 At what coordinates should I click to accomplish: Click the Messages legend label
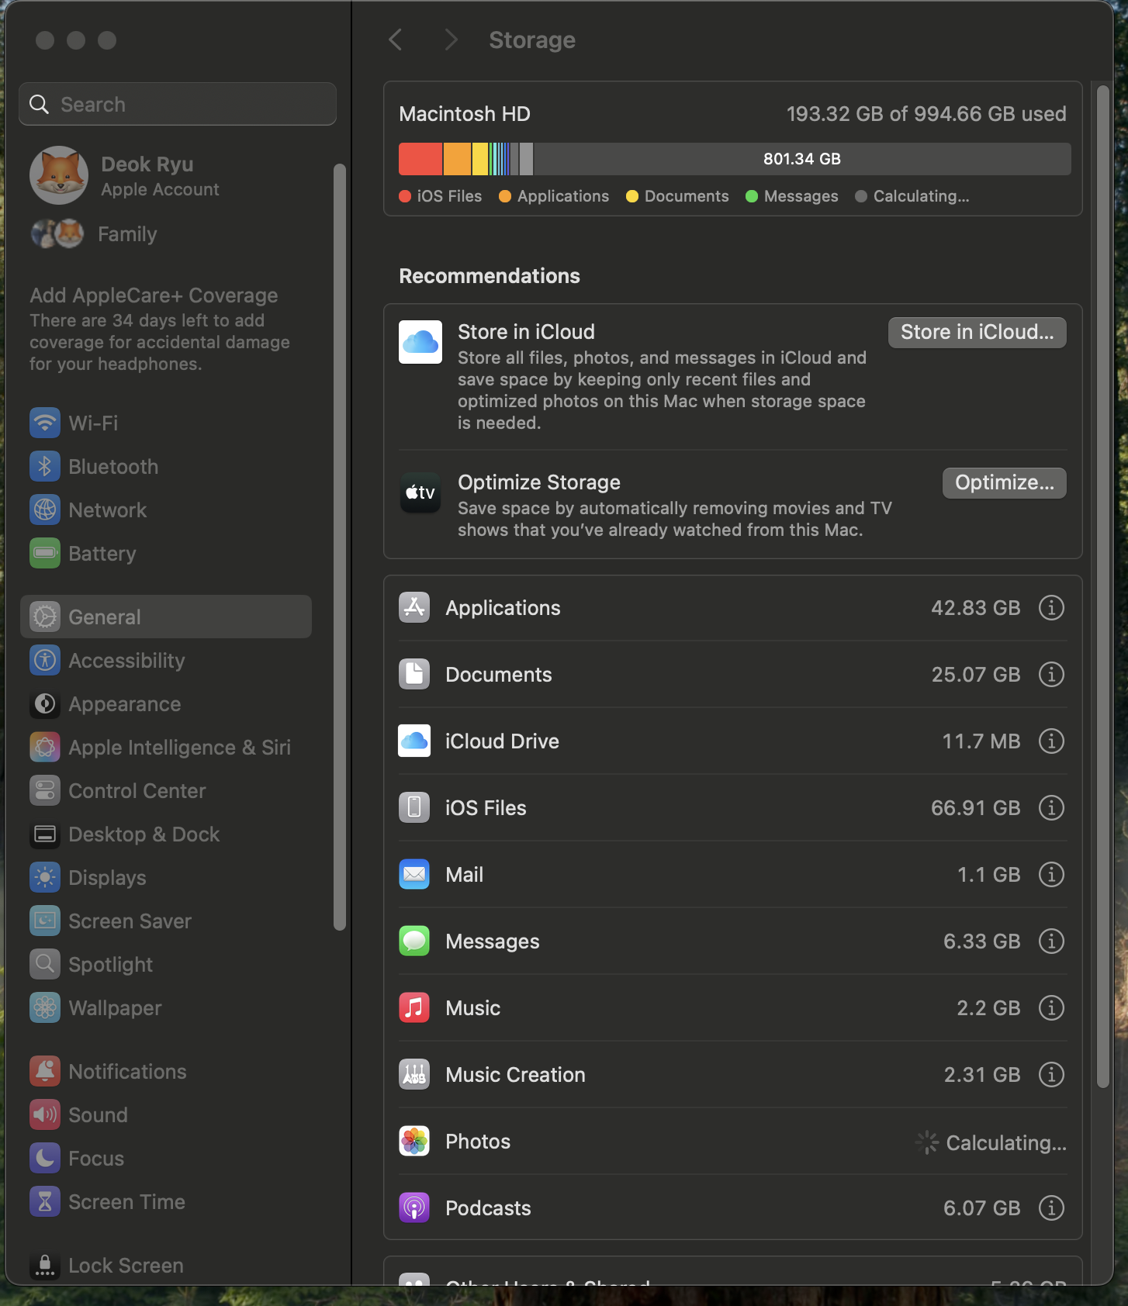(x=801, y=196)
